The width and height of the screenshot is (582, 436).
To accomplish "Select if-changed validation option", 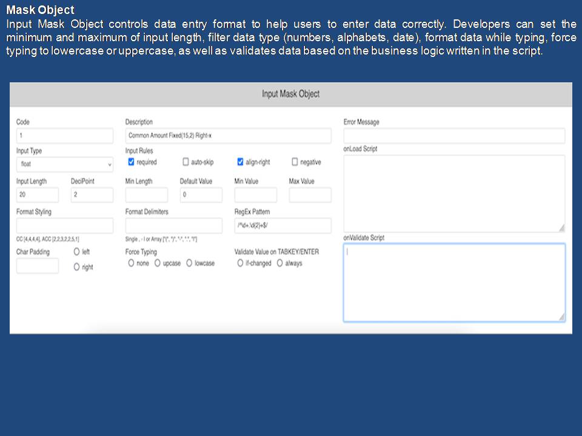I will pyautogui.click(x=240, y=263).
